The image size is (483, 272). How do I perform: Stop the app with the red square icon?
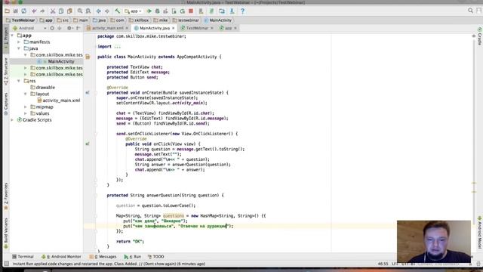point(191,11)
